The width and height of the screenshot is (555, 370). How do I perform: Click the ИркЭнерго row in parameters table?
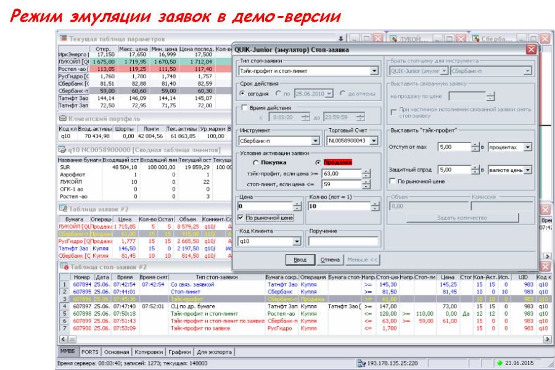click(144, 54)
